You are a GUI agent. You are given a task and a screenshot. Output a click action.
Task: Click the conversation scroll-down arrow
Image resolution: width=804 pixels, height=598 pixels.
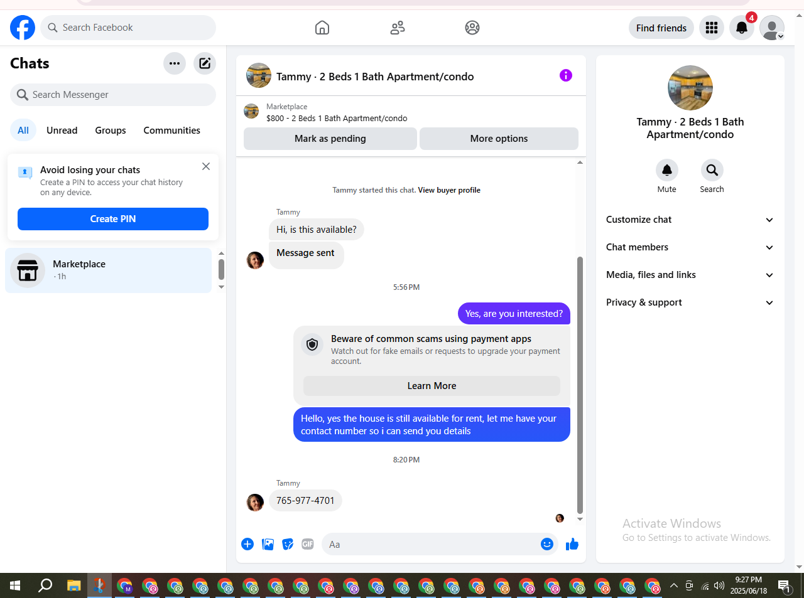pyautogui.click(x=580, y=519)
